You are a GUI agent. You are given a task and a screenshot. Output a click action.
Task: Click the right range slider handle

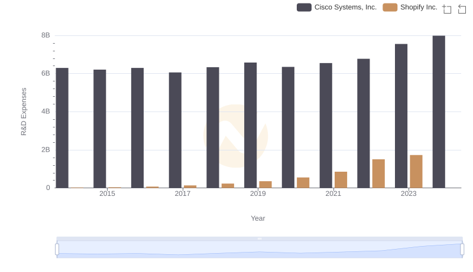pos(462,250)
